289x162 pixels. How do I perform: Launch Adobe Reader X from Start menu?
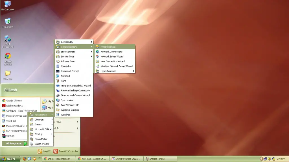(x=20, y=106)
